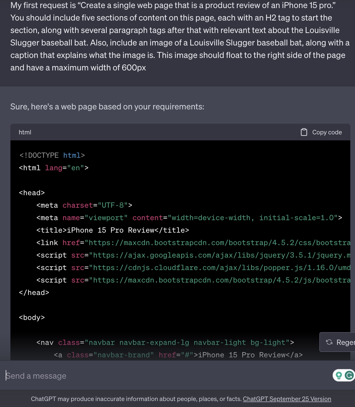Image resolution: width=355 pixels, height=407 pixels.
Task: Click the Regenerate circular arrows icon
Action: (x=329, y=342)
